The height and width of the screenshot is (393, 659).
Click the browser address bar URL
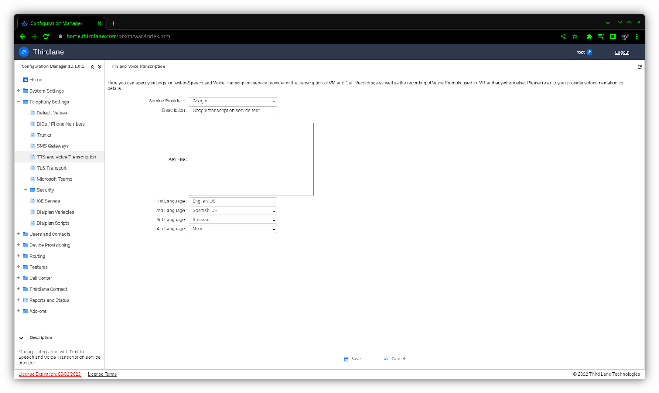[119, 36]
